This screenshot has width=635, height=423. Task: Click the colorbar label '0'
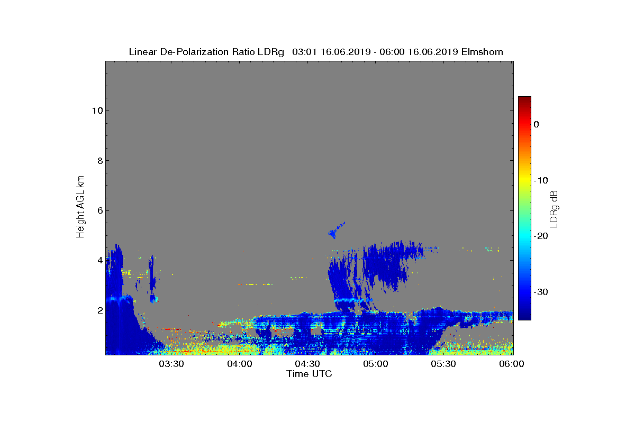[x=536, y=124]
